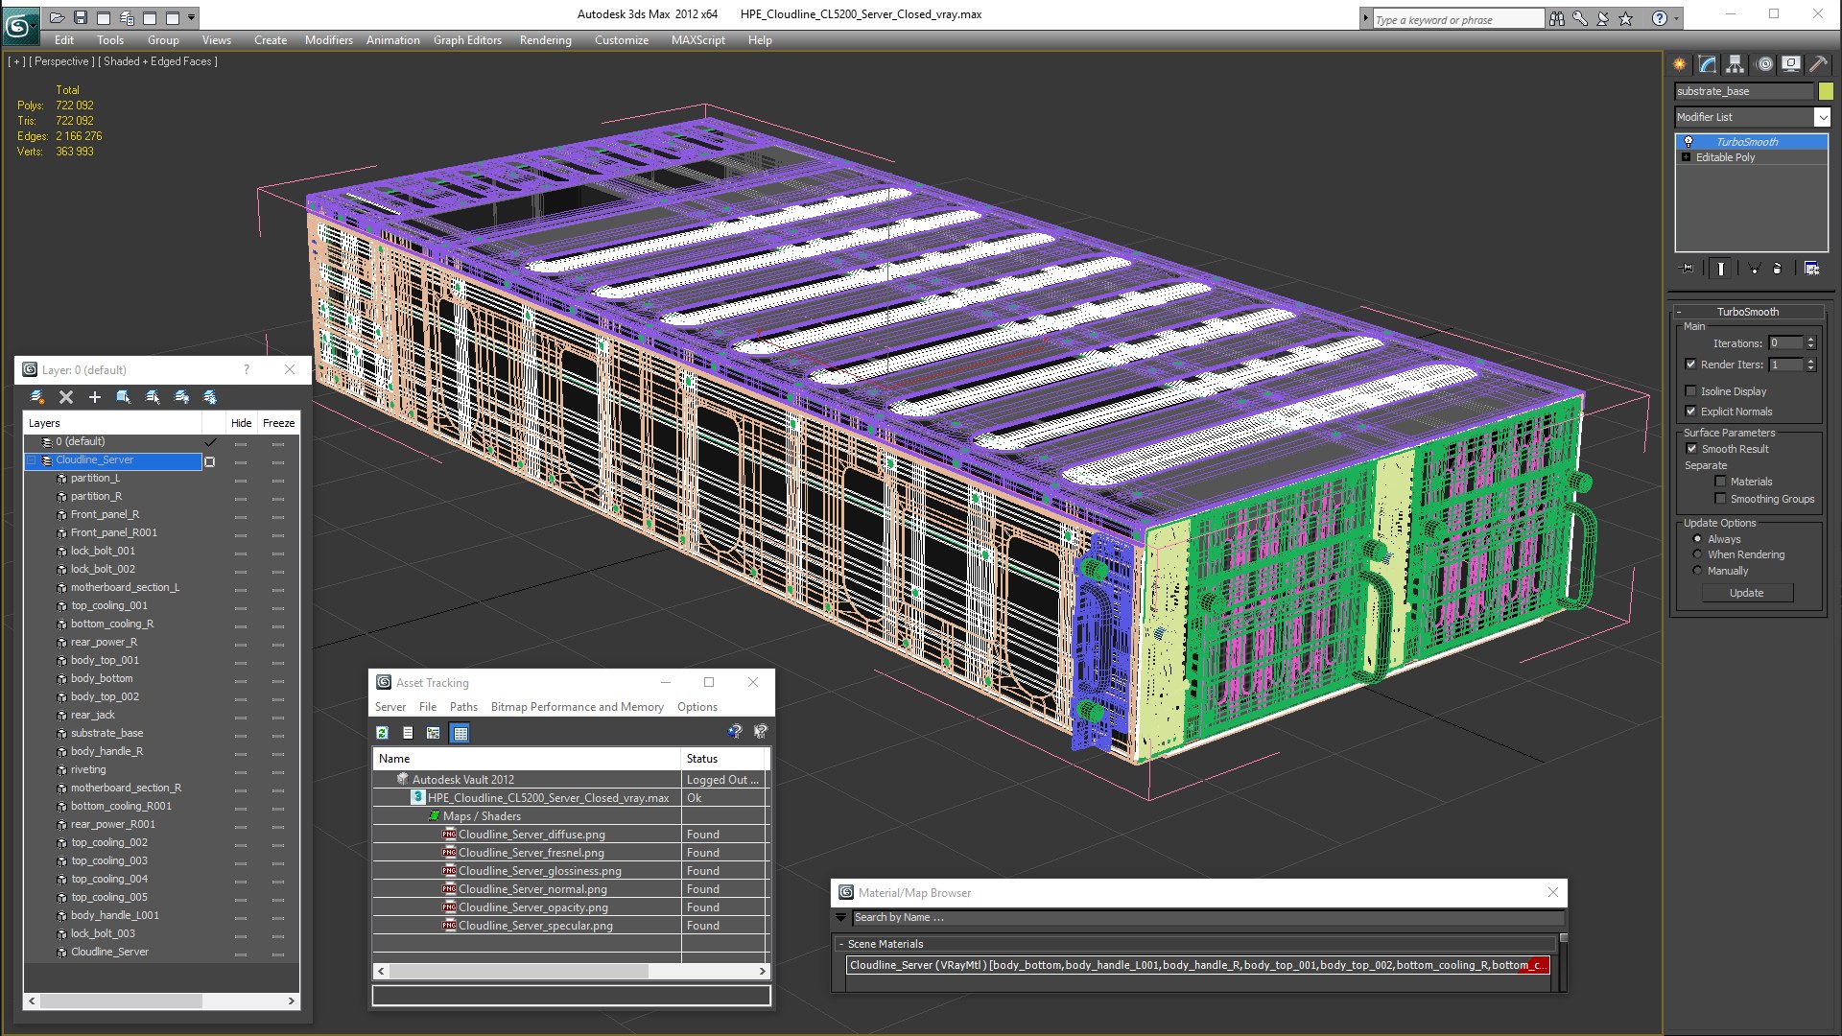Collapse the Cloudline_Server layer tree
This screenshot has width=1842, height=1036.
click(32, 460)
